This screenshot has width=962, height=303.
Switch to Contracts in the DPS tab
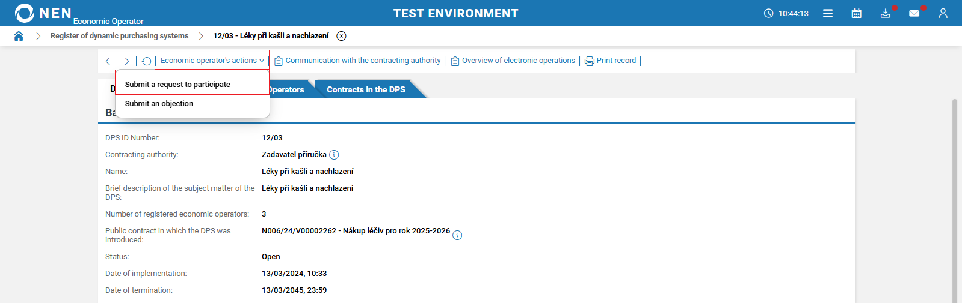pos(366,89)
